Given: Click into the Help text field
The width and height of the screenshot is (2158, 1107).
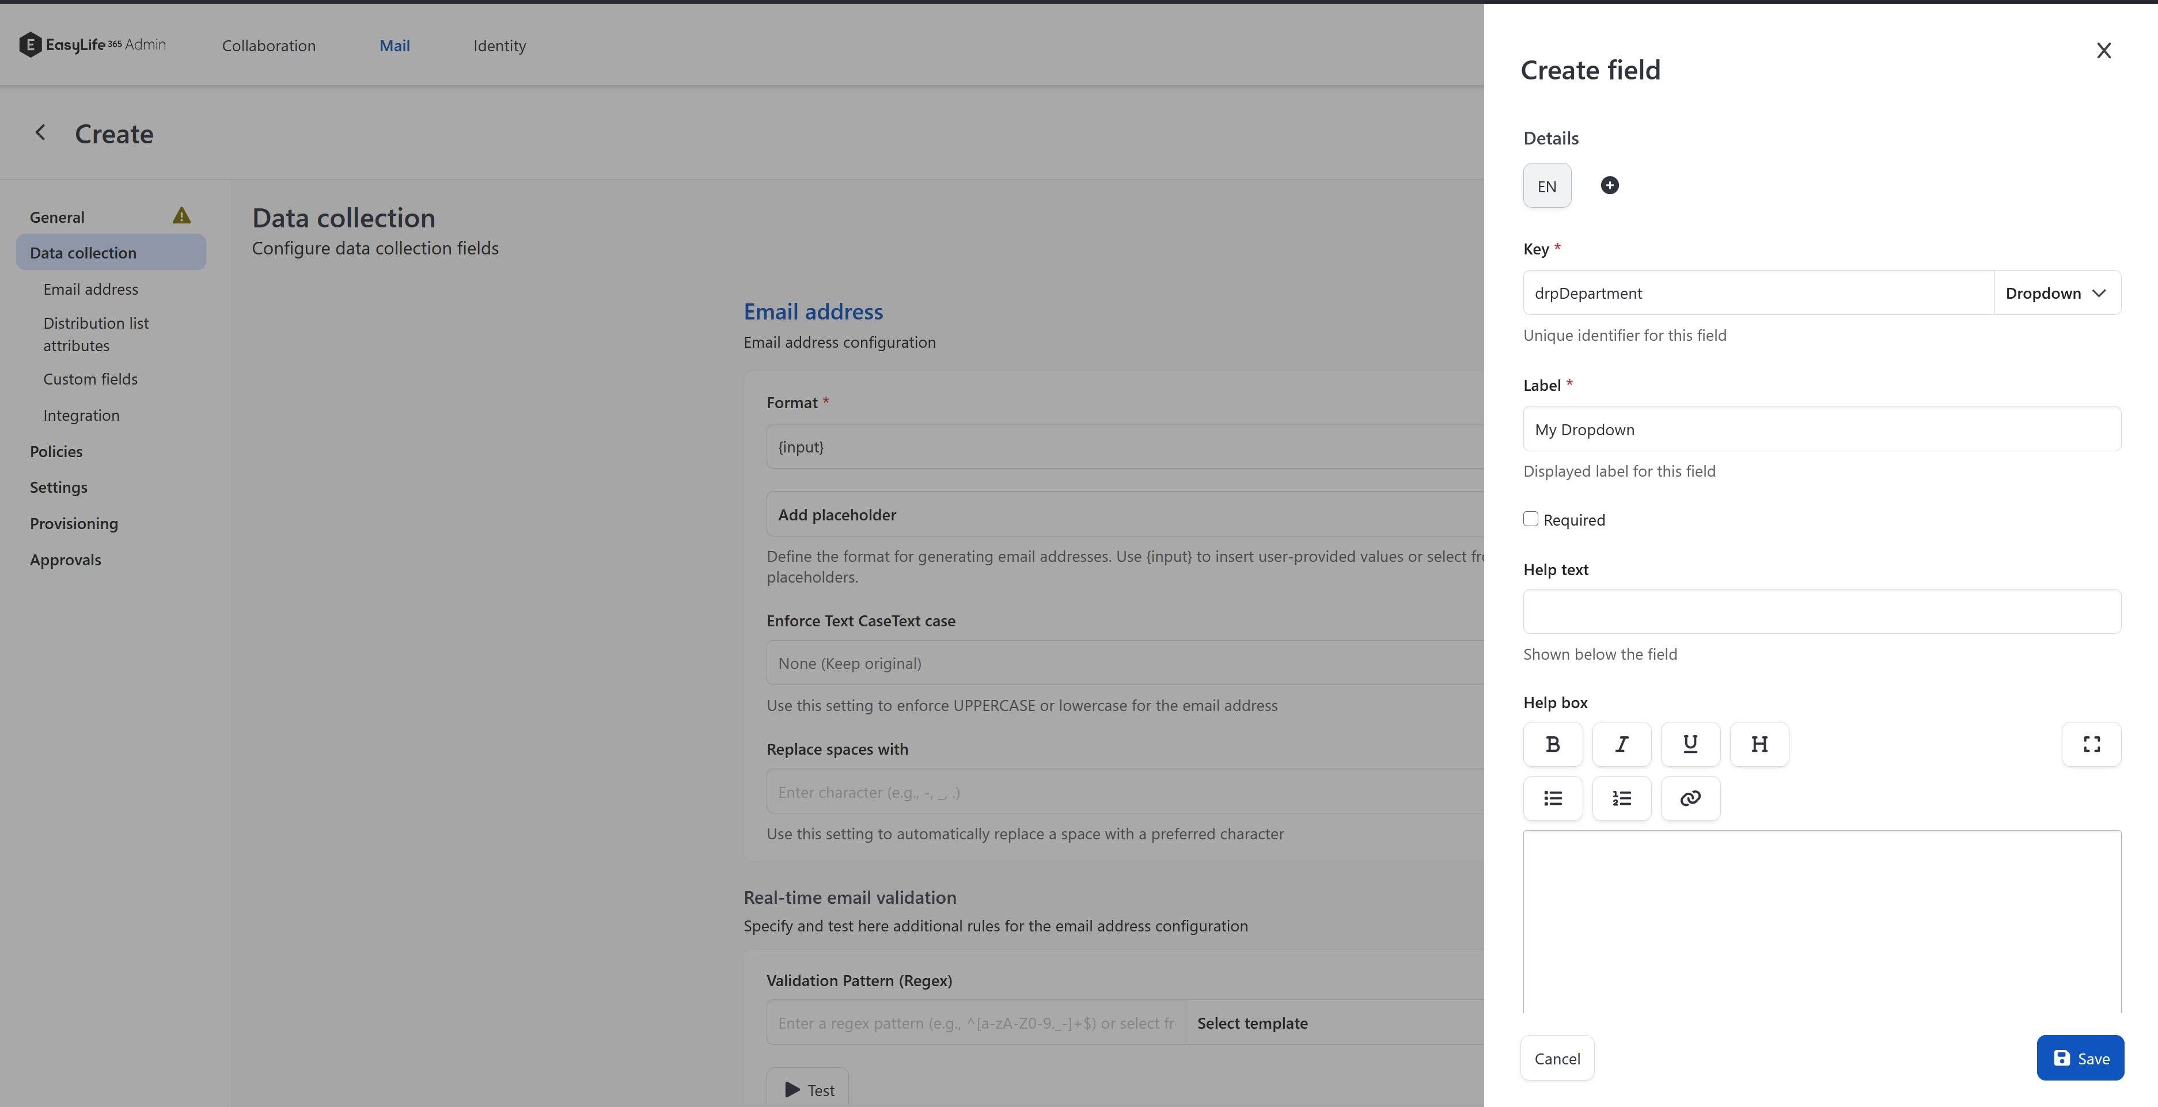Looking at the screenshot, I should coord(1821,611).
